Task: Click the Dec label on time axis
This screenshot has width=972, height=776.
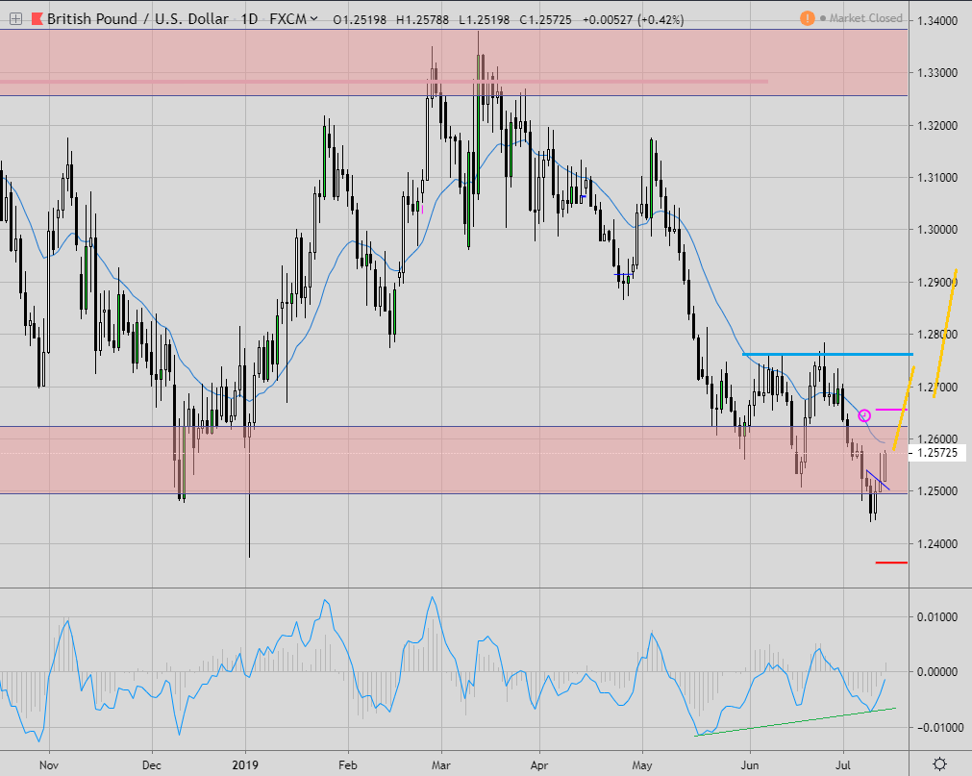Action: (x=152, y=765)
